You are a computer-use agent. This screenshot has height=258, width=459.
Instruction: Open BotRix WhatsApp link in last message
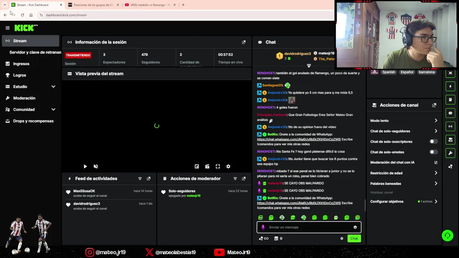point(299,203)
